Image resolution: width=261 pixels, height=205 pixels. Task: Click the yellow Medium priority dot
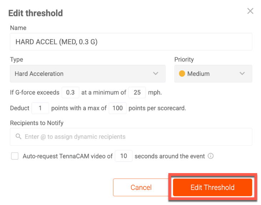point(182,73)
